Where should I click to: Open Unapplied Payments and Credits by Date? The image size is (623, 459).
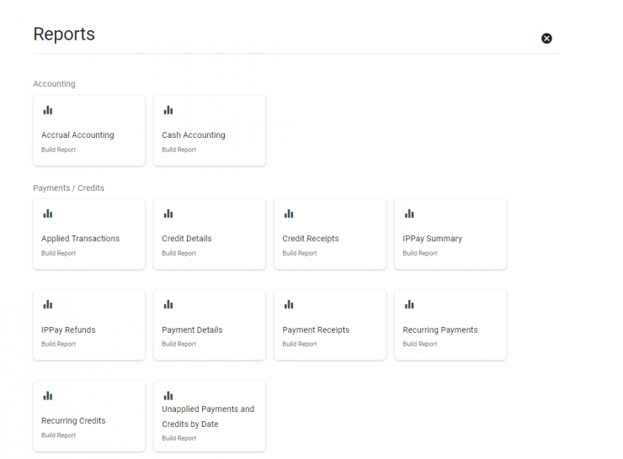tap(208, 417)
